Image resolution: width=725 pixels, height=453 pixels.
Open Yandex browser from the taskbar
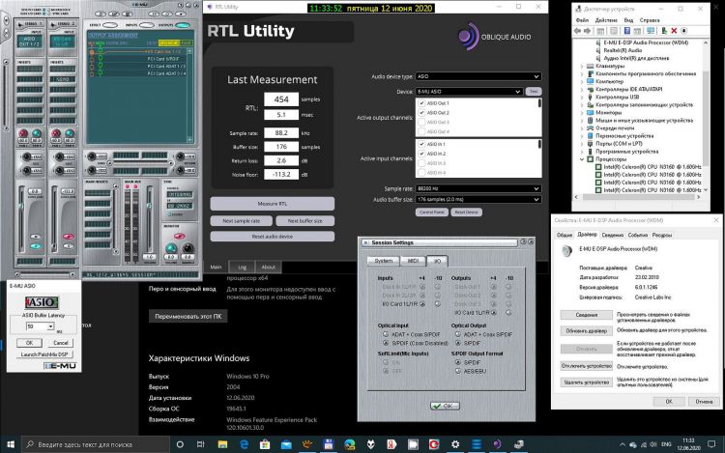point(391,444)
